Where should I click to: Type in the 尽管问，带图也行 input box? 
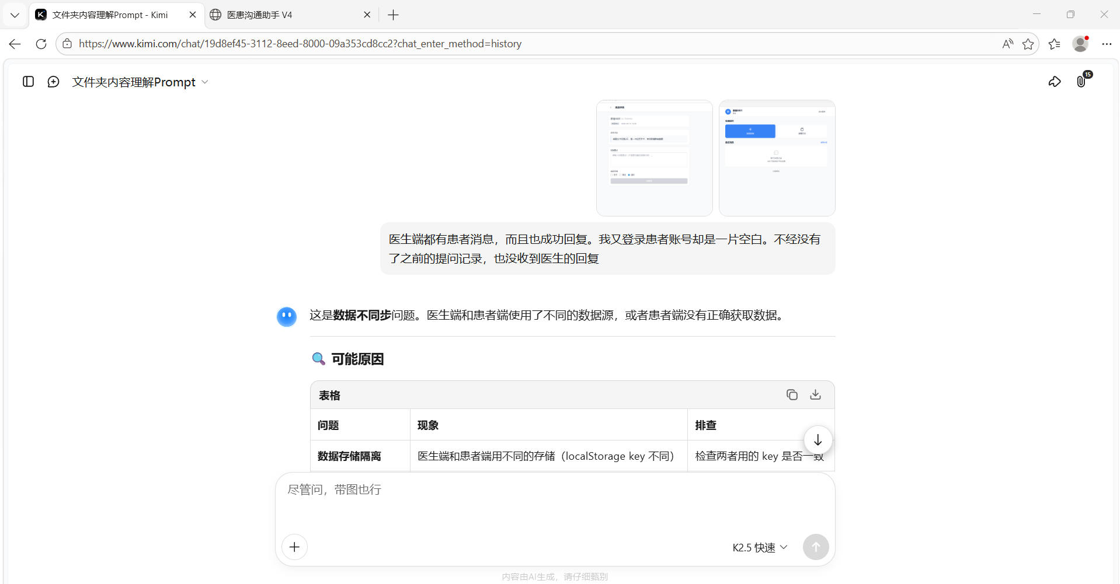554,502
